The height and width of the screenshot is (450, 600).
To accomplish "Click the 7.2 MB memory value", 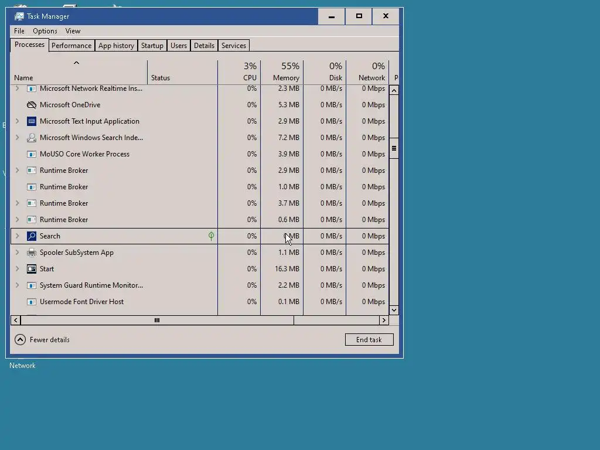I will point(288,138).
